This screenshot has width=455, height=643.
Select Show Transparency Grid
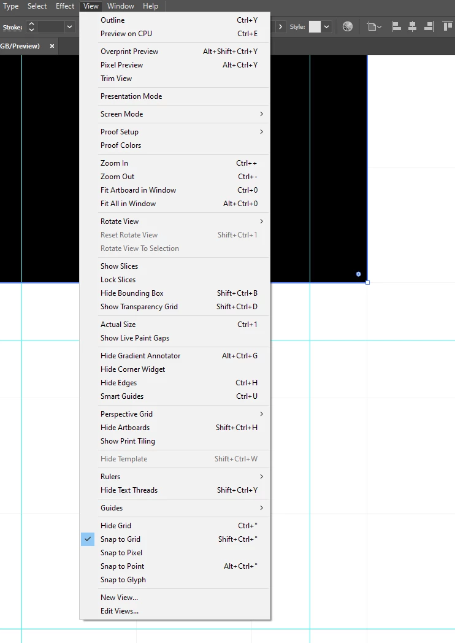(x=175, y=307)
